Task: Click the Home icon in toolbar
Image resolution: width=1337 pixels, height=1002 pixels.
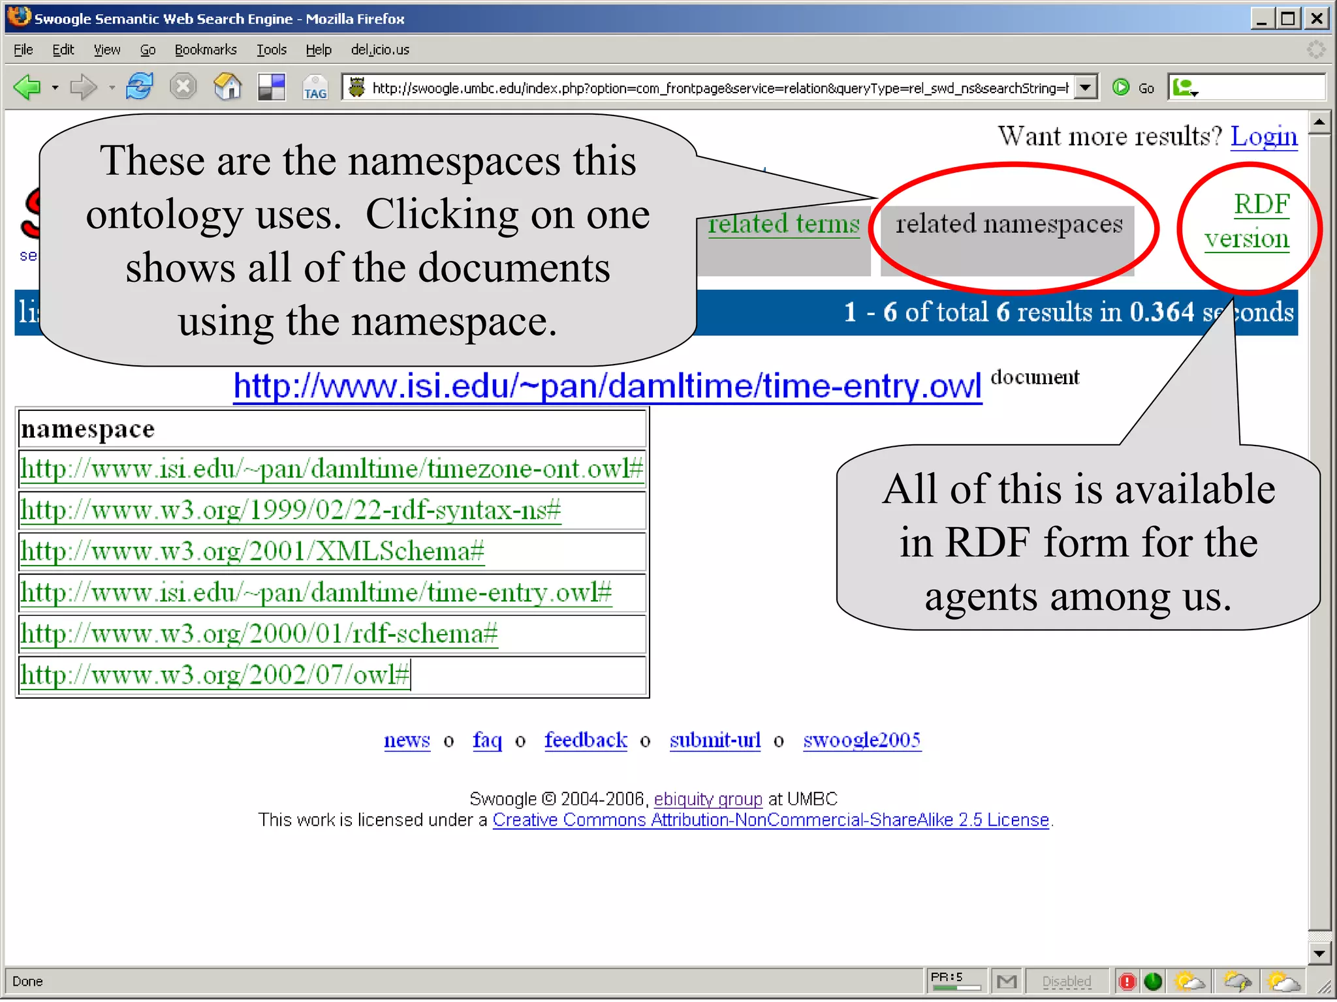Action: (x=227, y=87)
